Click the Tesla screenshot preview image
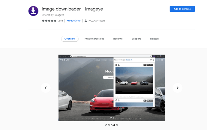 (112, 88)
